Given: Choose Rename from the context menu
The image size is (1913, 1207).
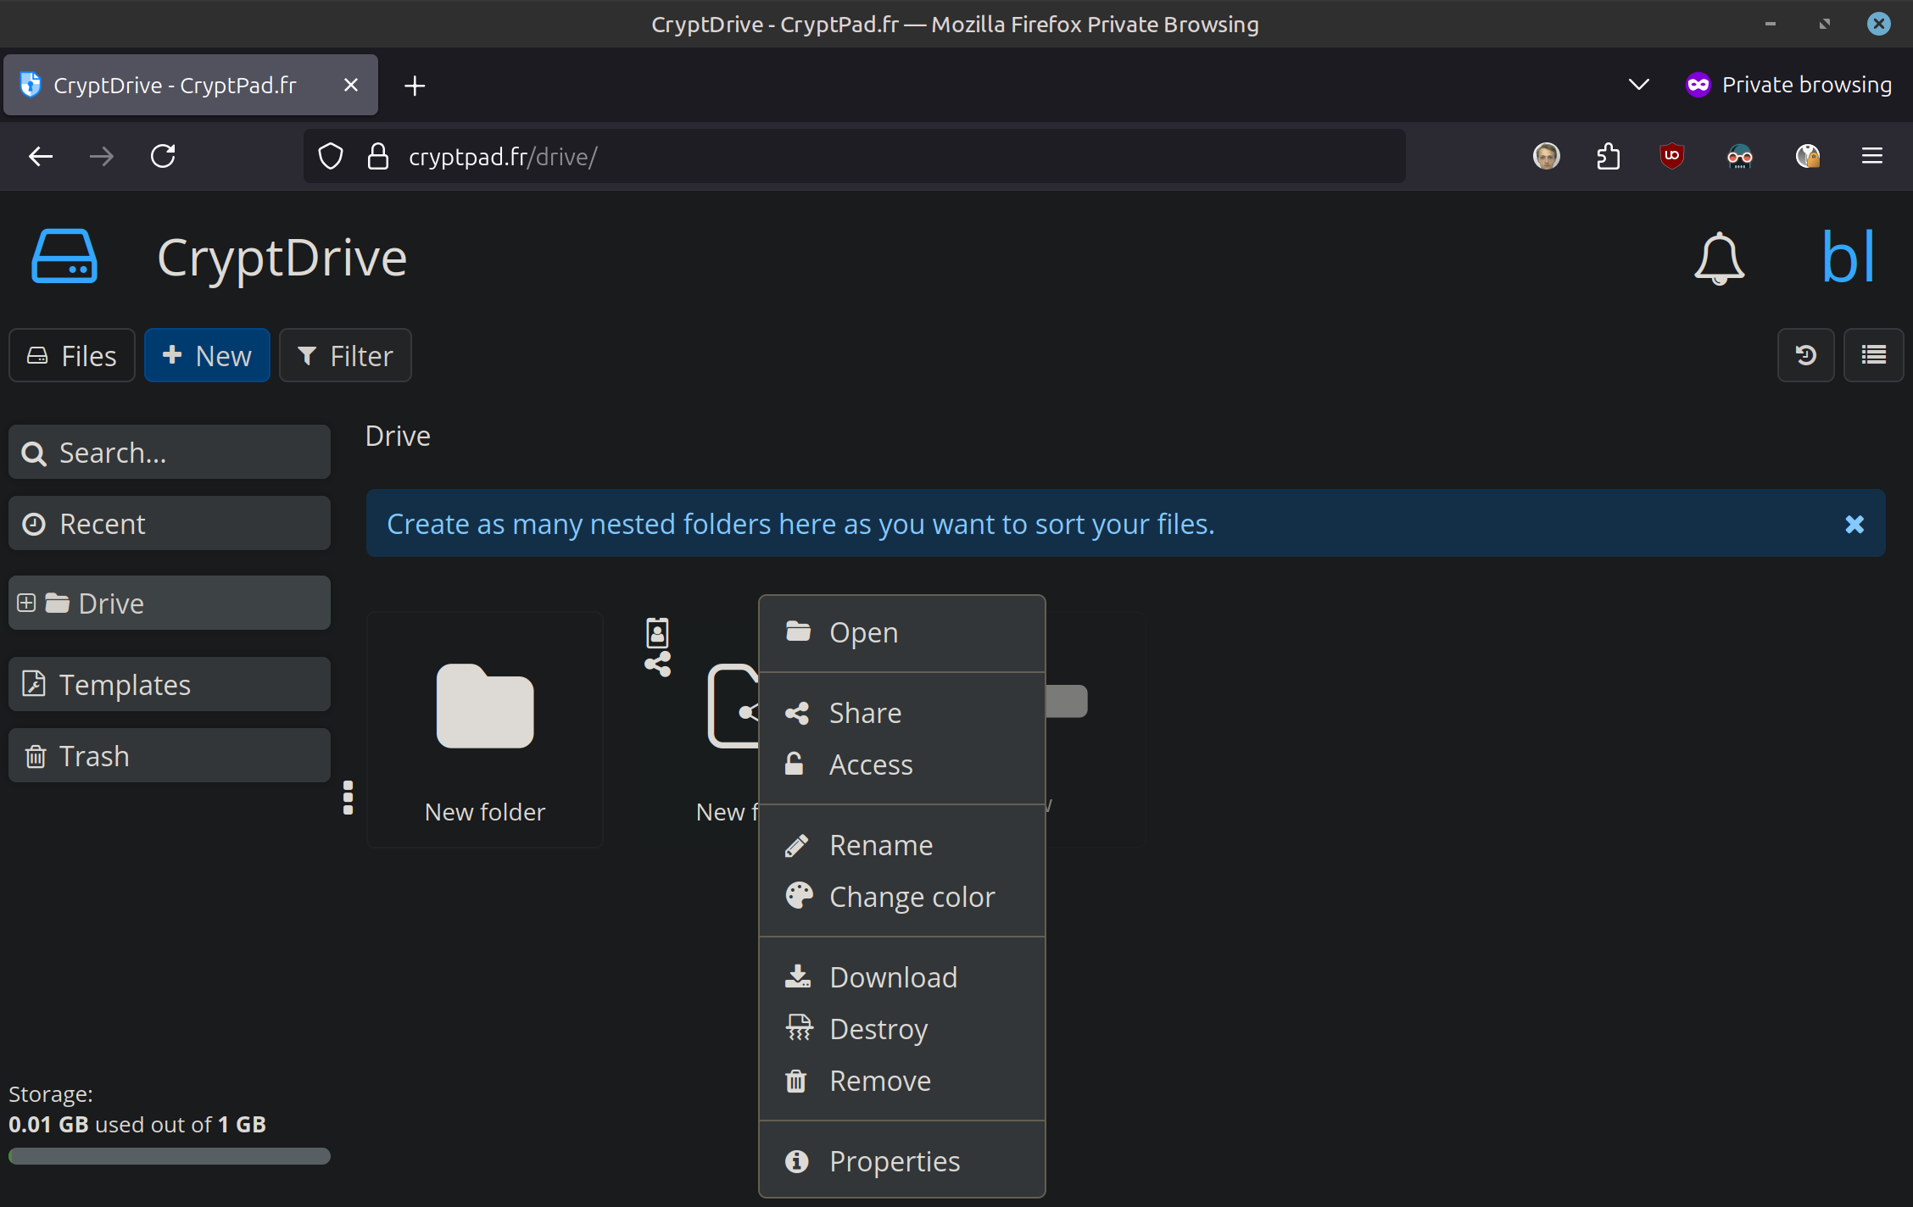Looking at the screenshot, I should [x=880, y=845].
